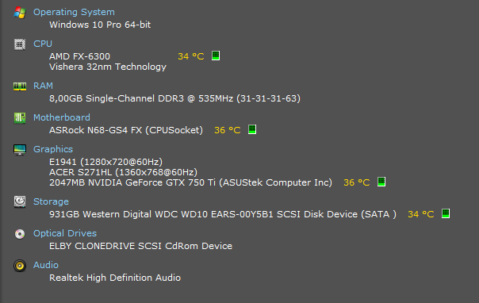The width and height of the screenshot is (479, 303).
Task: Click the hard disk temperature indicator icon
Action: [446, 213]
